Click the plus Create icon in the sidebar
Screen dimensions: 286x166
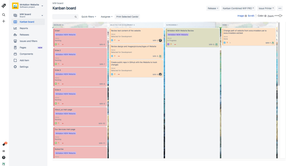[3, 21]
